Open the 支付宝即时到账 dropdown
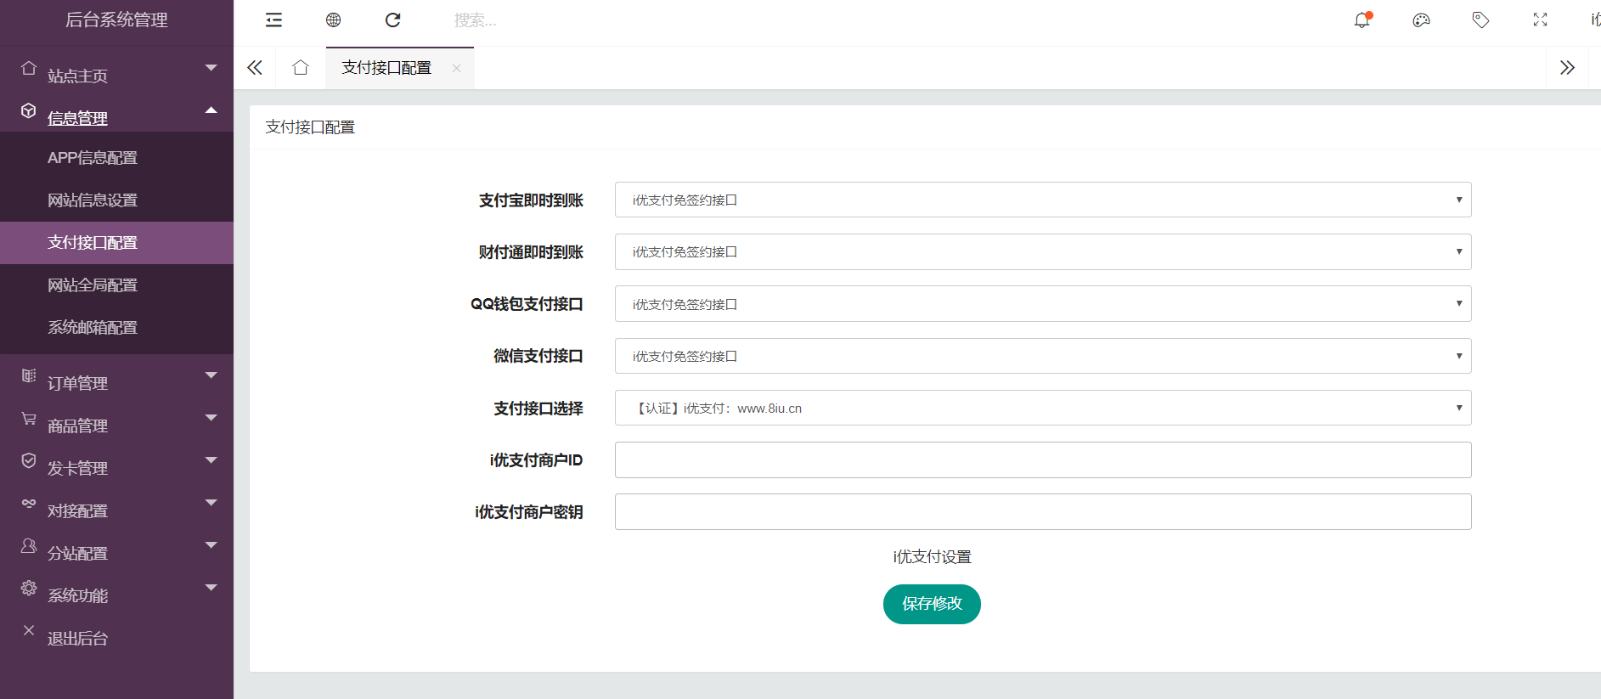Viewport: 1601px width, 699px height. pyautogui.click(x=1042, y=200)
